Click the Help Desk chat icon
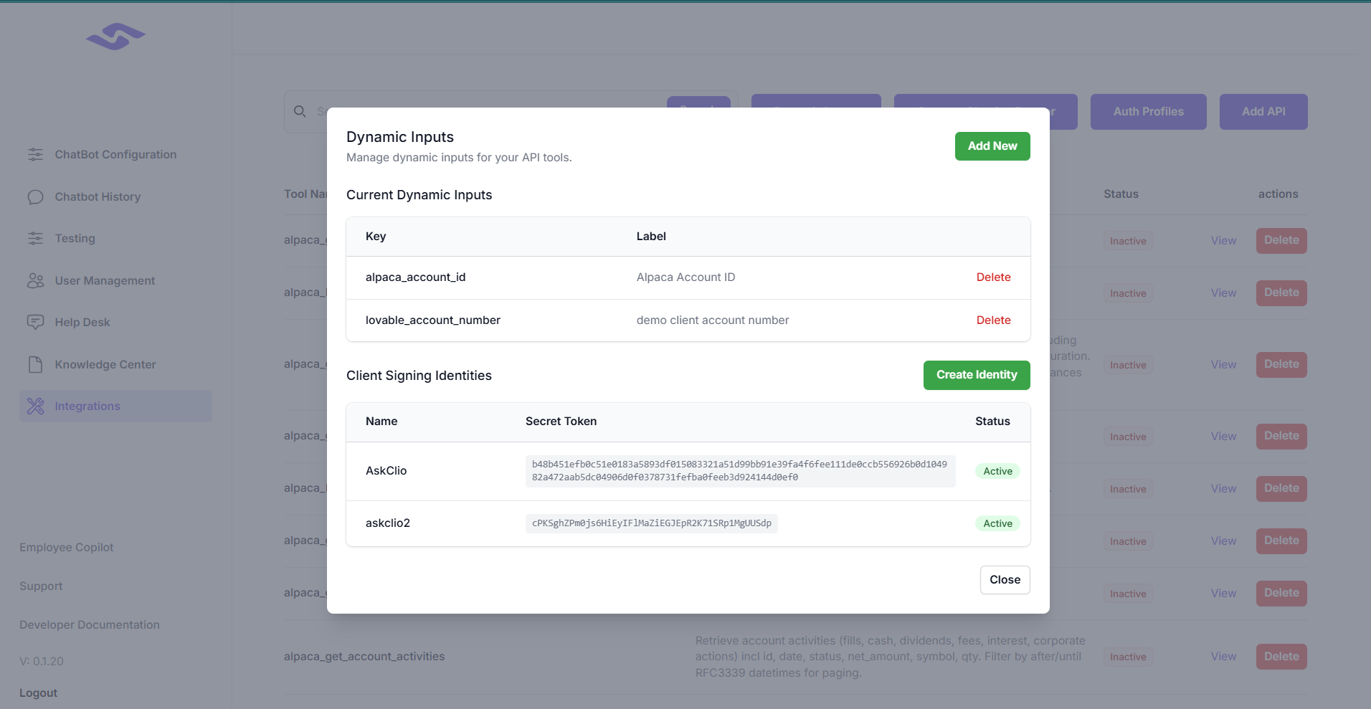The width and height of the screenshot is (1371, 709). (x=35, y=322)
